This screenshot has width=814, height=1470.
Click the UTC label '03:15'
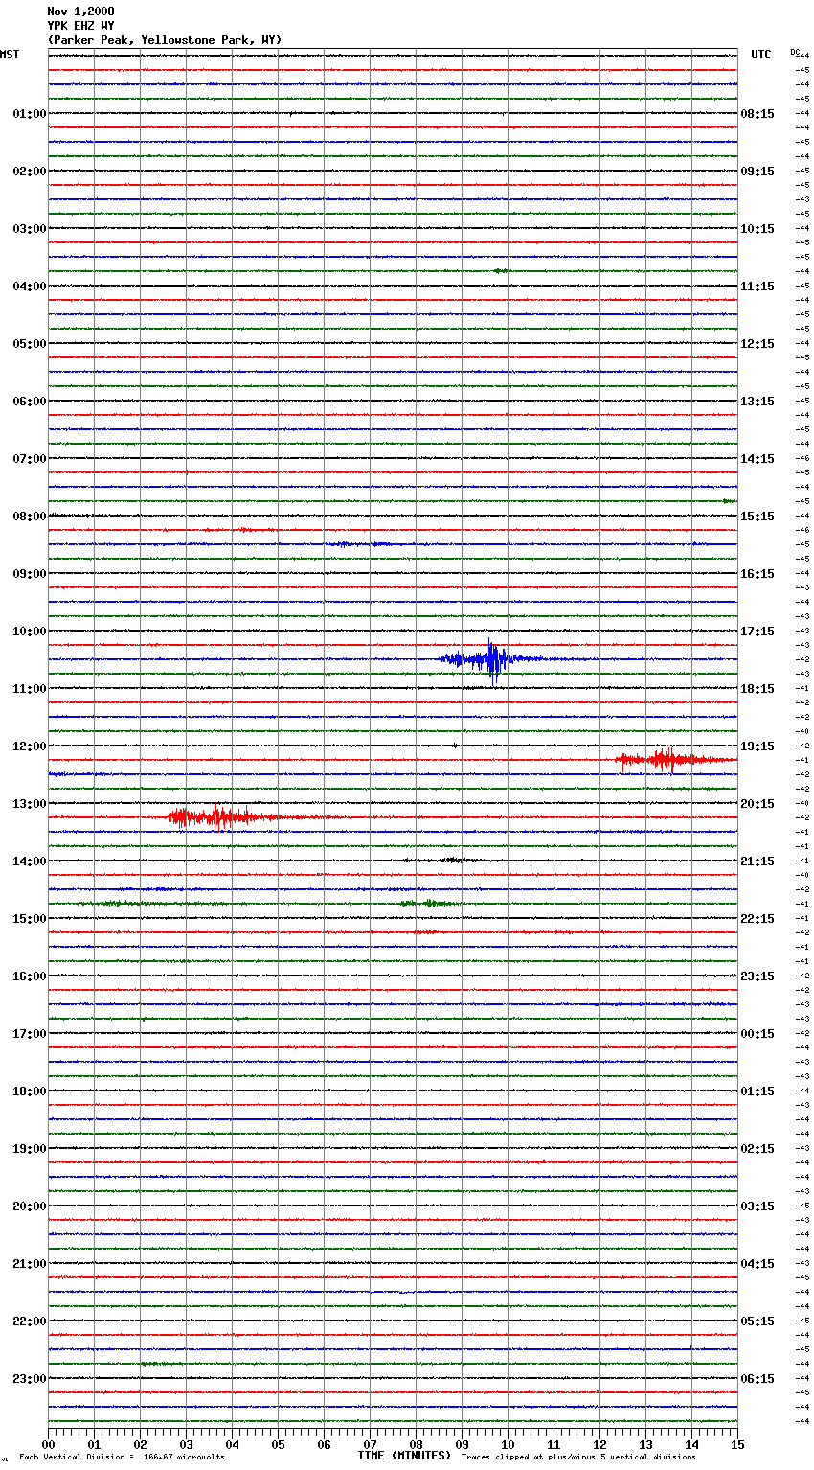point(757,1206)
